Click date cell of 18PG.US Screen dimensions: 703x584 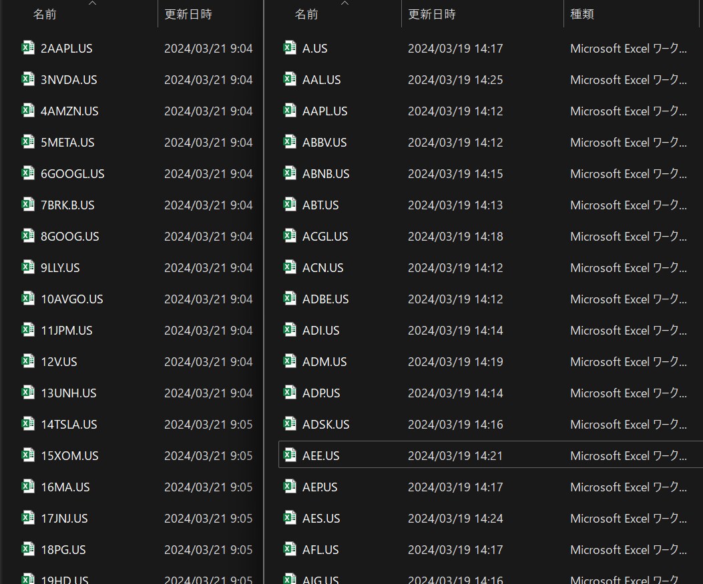208,550
